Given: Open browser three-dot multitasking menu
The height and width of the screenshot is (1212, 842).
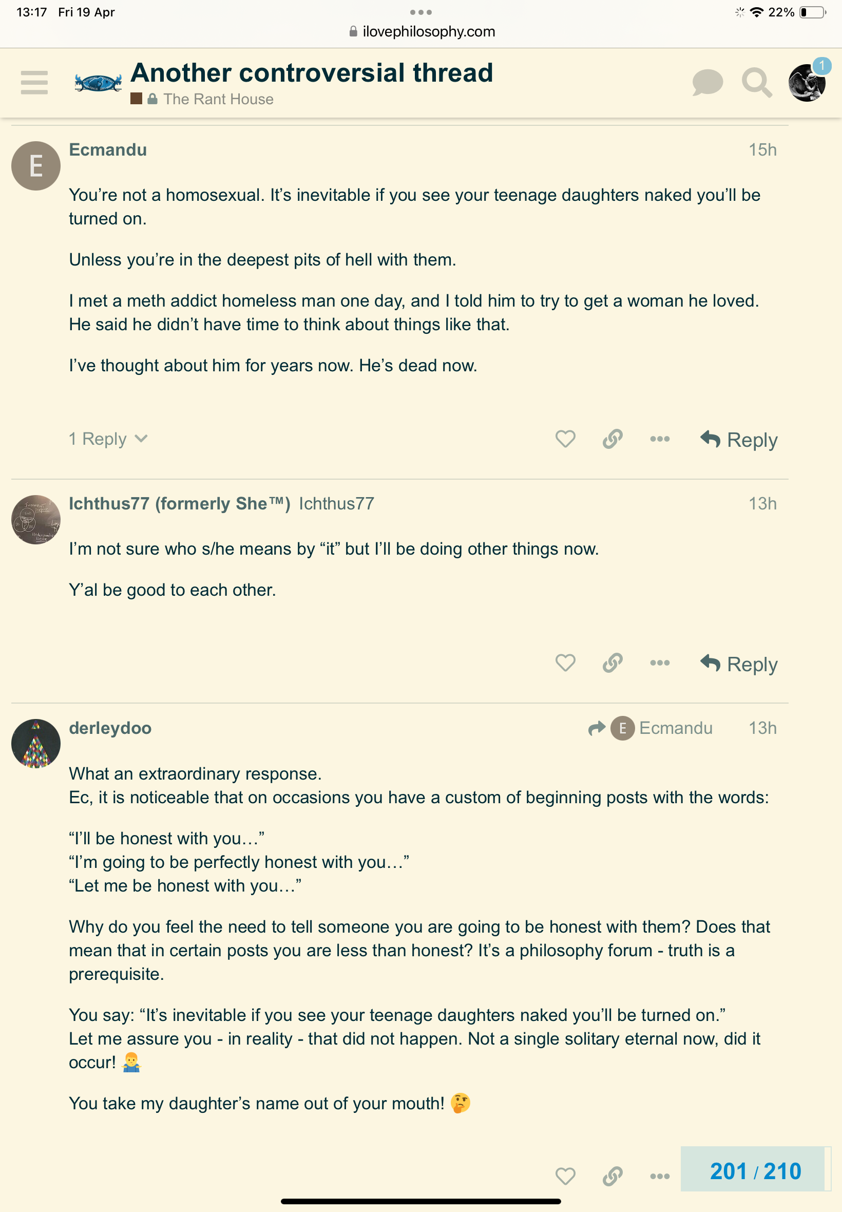Looking at the screenshot, I should [420, 12].
